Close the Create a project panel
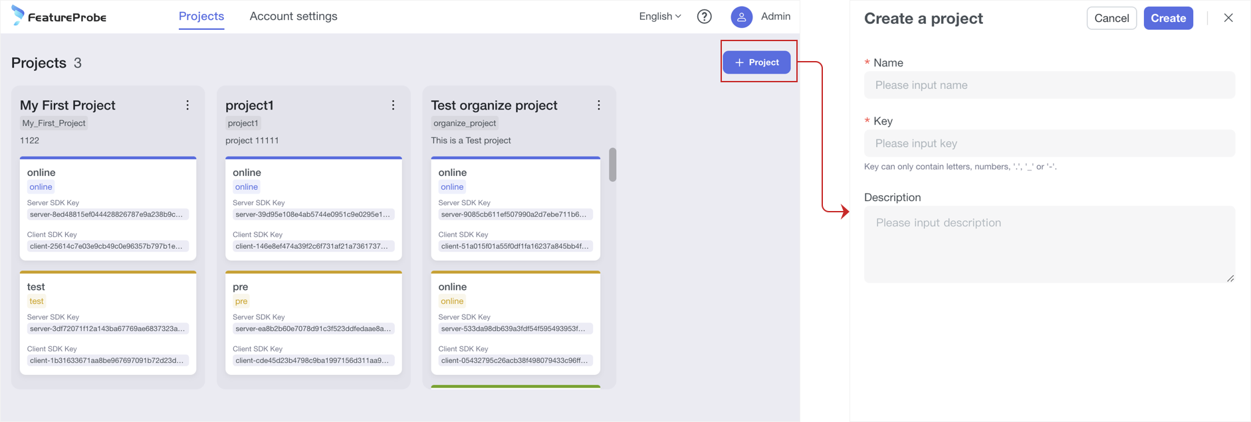The width and height of the screenshot is (1251, 422). tap(1228, 18)
